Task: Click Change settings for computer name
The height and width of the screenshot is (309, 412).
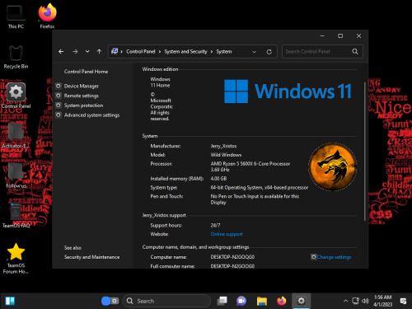Action: [x=334, y=257]
